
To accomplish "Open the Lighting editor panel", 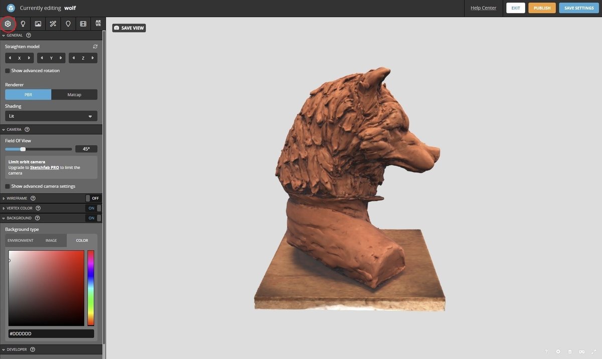I will (x=23, y=23).
